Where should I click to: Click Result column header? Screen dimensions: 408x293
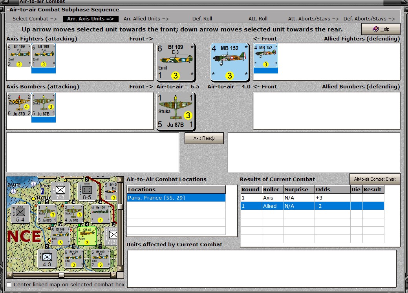click(373, 189)
